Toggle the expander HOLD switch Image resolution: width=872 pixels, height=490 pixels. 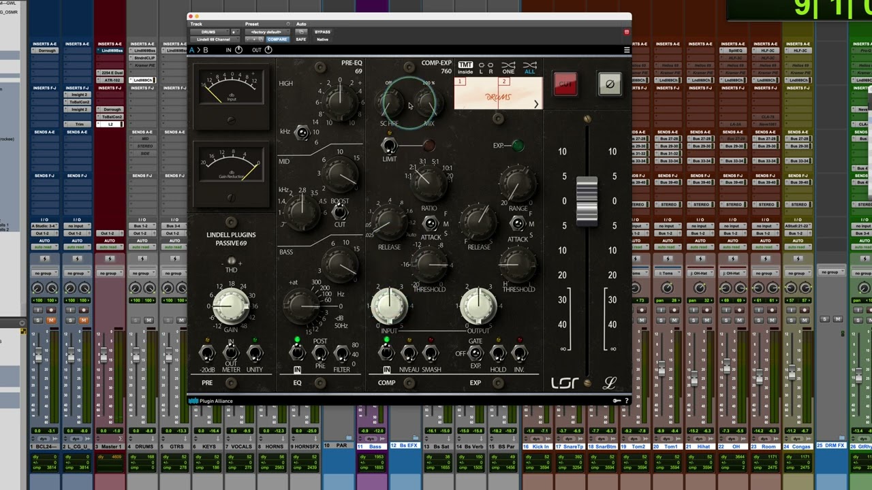(498, 353)
